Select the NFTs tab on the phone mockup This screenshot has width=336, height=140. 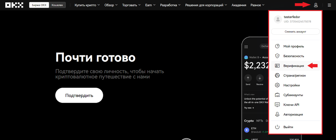point(260,121)
